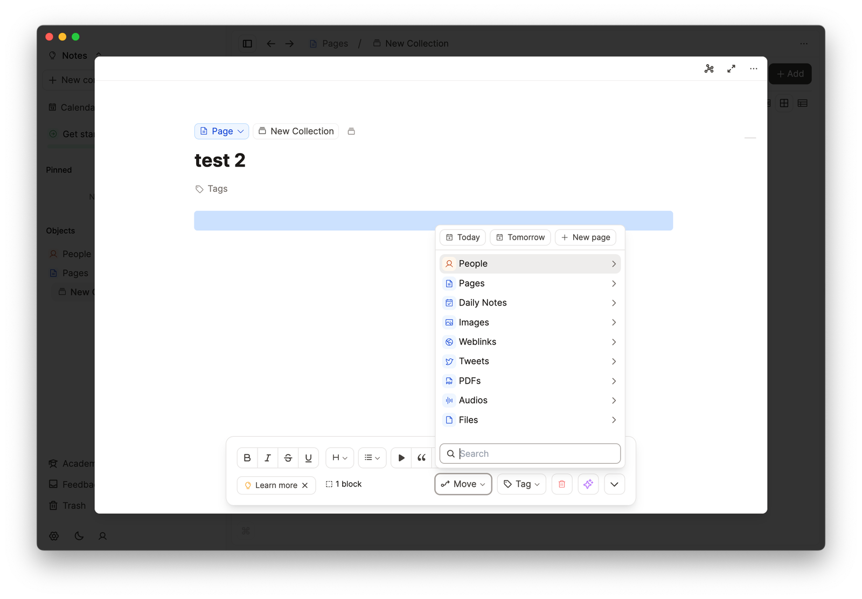Open Calendar in the sidebar
Viewport: 862px width, 599px height.
pyautogui.click(x=72, y=107)
